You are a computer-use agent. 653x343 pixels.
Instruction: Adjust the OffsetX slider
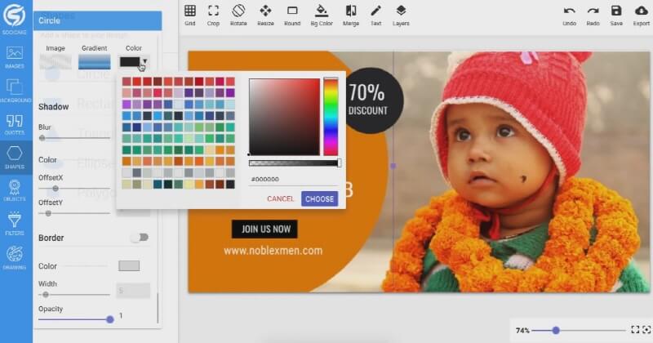(x=74, y=189)
